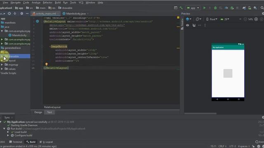Open the orientation dropdown in Preview toolbar
Viewport: 264px width, 148px height.
(x=198, y=19)
